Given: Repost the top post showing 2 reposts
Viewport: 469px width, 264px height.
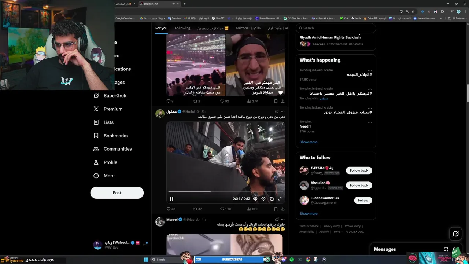Looking at the screenshot, I should pyautogui.click(x=197, y=101).
